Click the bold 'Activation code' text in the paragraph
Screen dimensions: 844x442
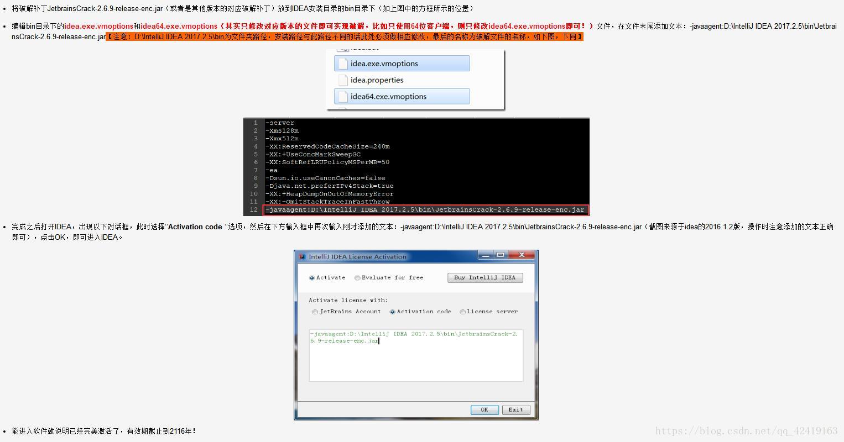(x=195, y=227)
